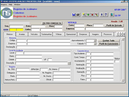Click the Linha code field
This screenshot has height=97, width=129.
pos(35,30)
